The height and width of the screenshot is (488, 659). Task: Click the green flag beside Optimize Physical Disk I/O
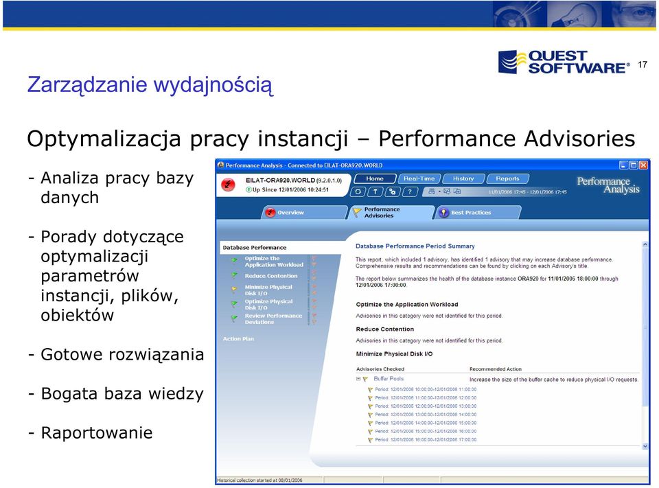[x=235, y=304]
